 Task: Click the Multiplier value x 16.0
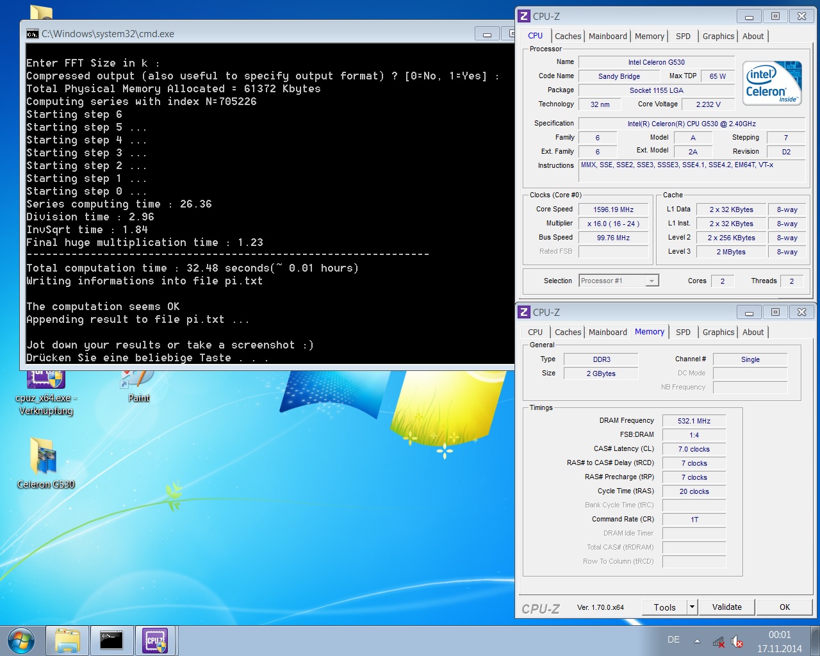pyautogui.click(x=613, y=224)
